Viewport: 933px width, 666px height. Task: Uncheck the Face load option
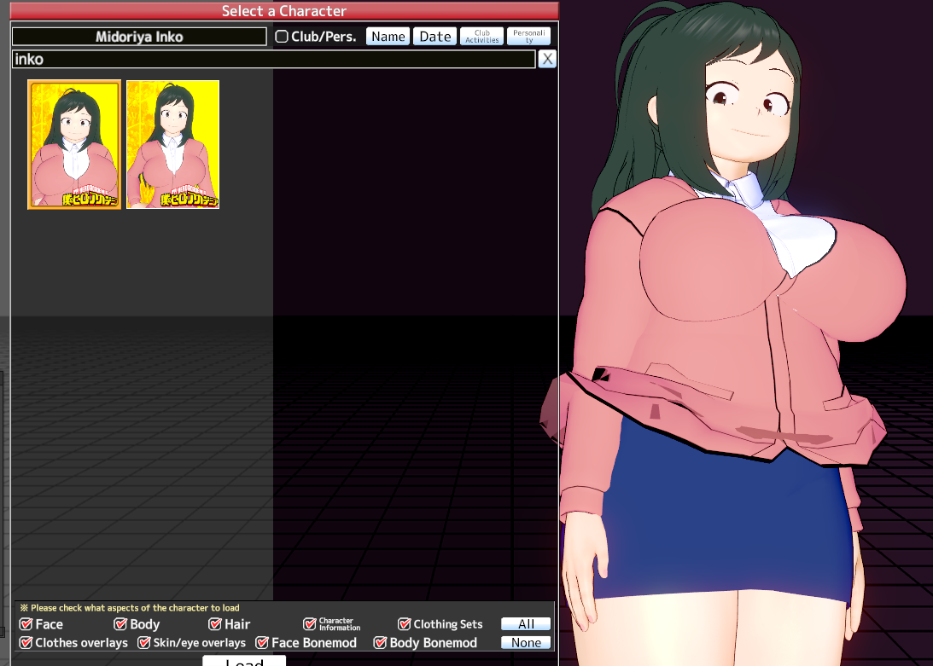click(x=26, y=624)
